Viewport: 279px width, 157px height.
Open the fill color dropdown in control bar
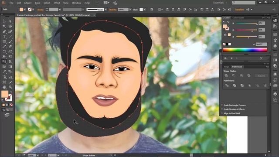coord(25,10)
